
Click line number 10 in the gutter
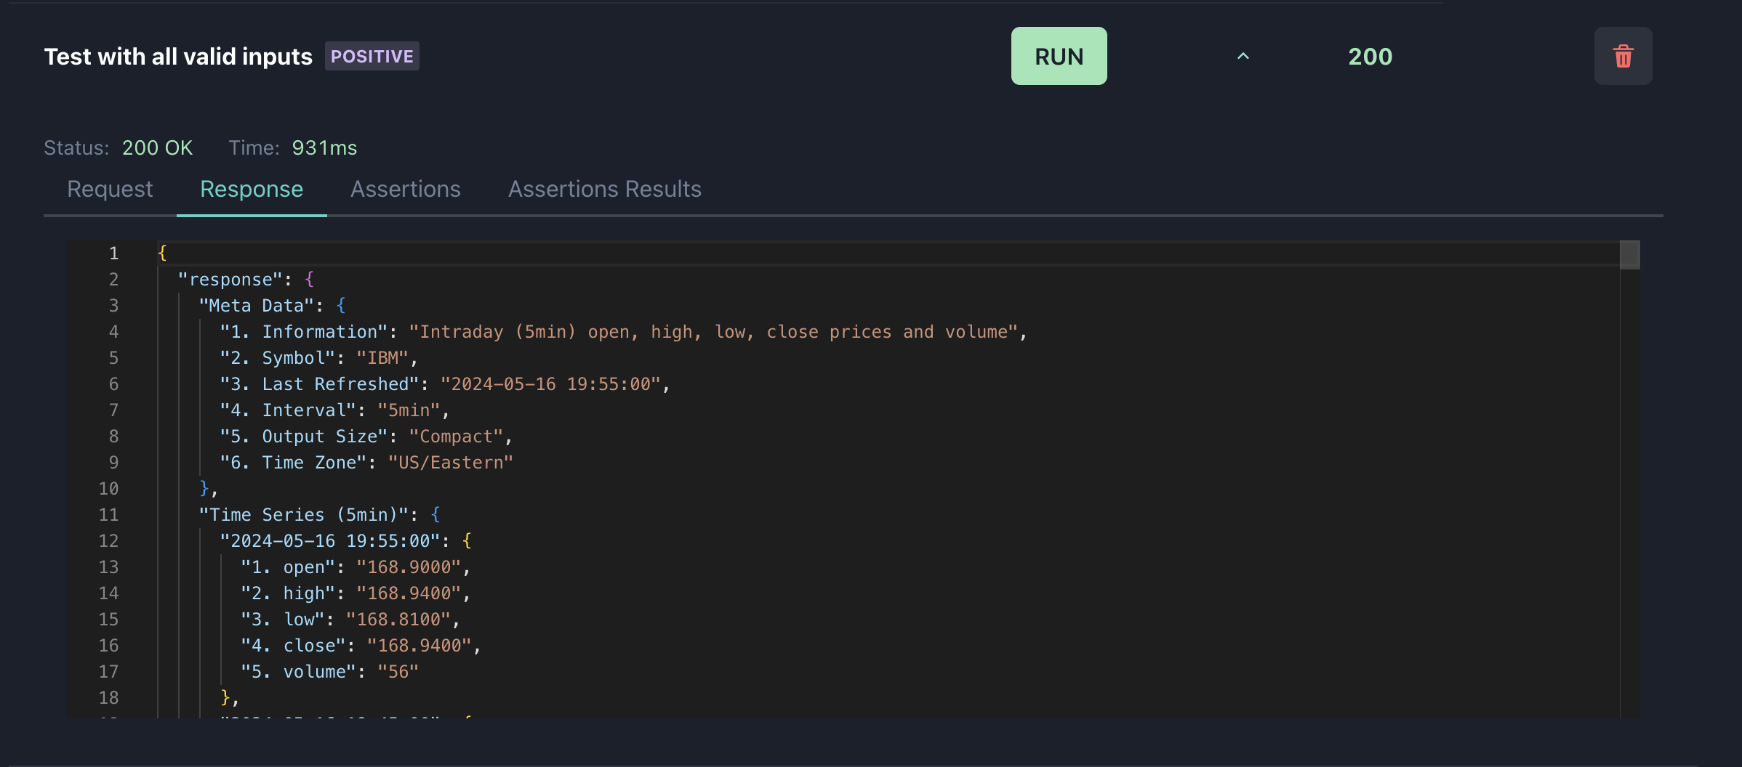pyautogui.click(x=108, y=489)
